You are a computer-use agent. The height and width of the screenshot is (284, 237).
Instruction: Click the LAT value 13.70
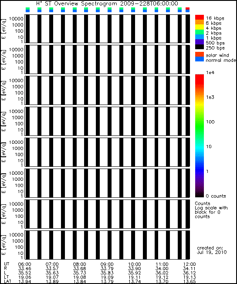click(x=162, y=281)
